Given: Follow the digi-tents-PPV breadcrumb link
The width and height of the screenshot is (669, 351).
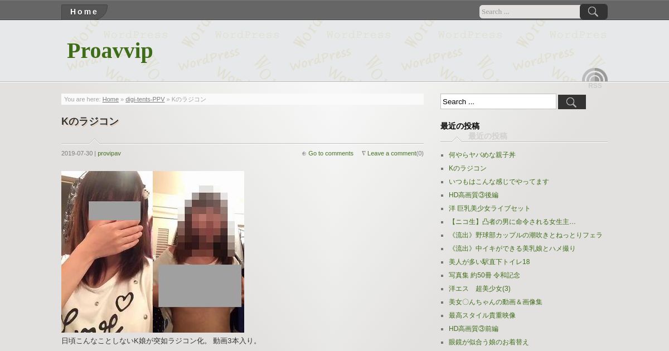Looking at the screenshot, I should [x=145, y=99].
